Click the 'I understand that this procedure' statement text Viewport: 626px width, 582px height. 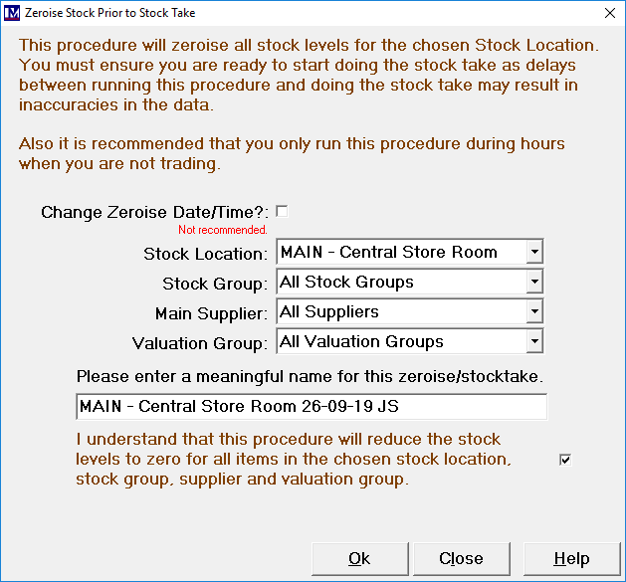pyautogui.click(x=293, y=459)
